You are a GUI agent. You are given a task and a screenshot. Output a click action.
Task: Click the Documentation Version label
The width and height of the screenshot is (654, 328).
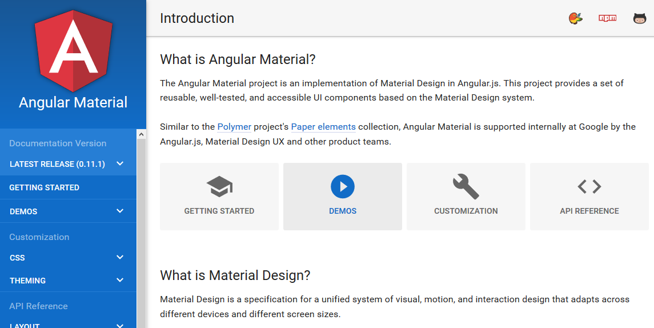pos(58,143)
